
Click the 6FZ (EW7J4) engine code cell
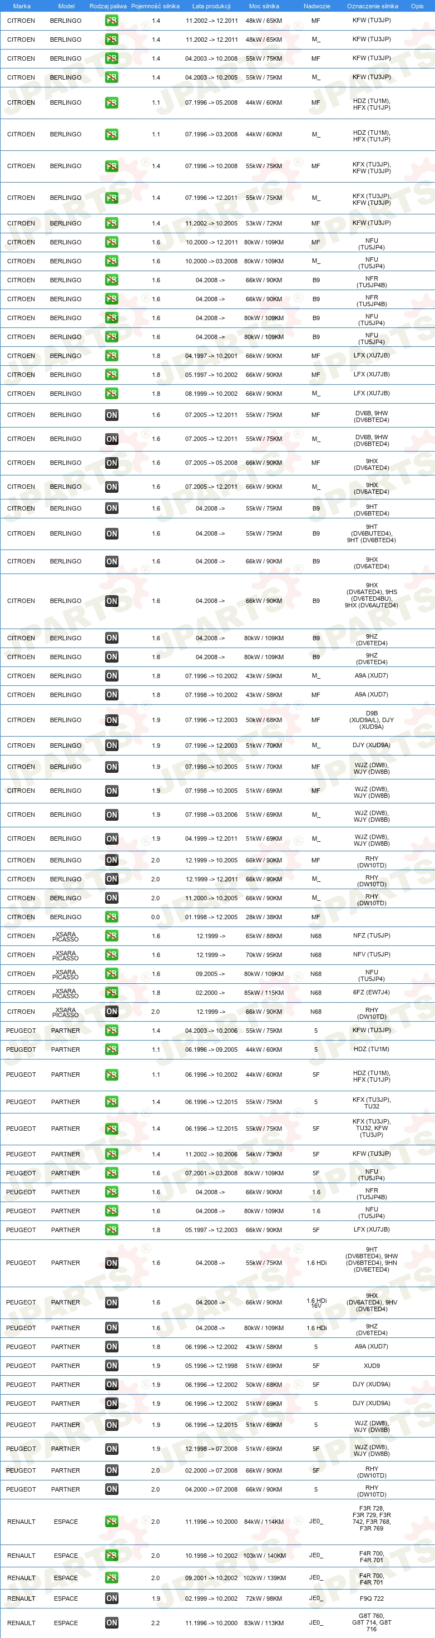pos(372,993)
